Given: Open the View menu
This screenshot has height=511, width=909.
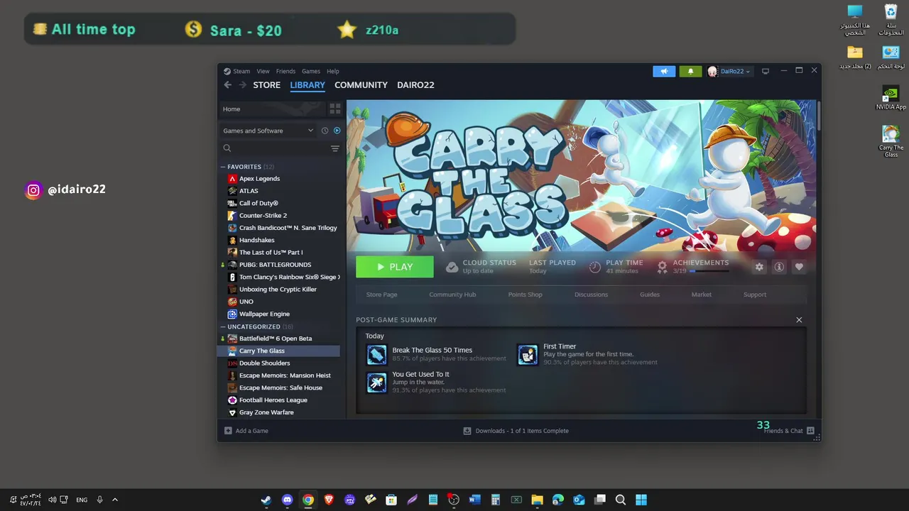Looking at the screenshot, I should coord(263,71).
